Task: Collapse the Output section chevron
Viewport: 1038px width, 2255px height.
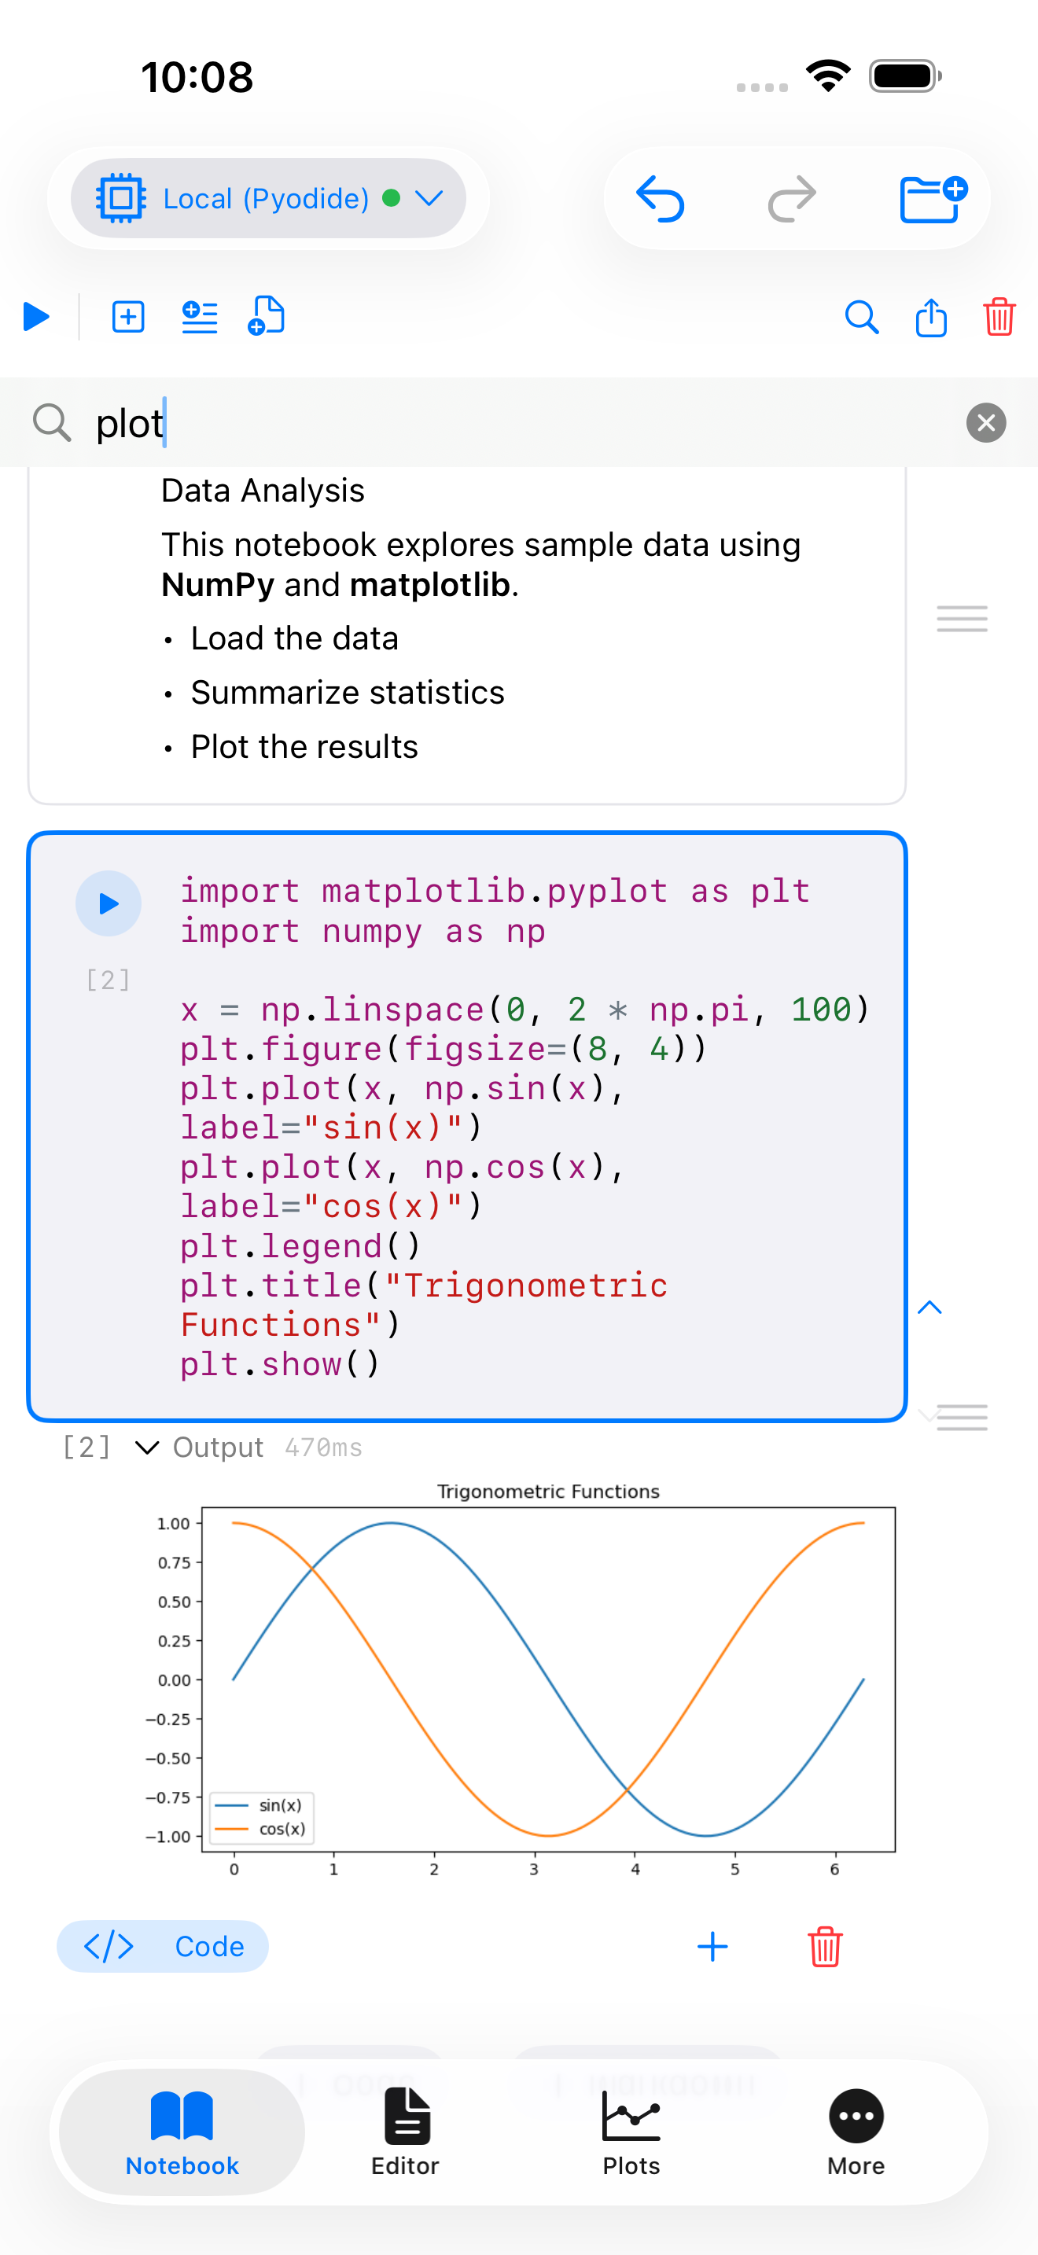Action: 147,1447
